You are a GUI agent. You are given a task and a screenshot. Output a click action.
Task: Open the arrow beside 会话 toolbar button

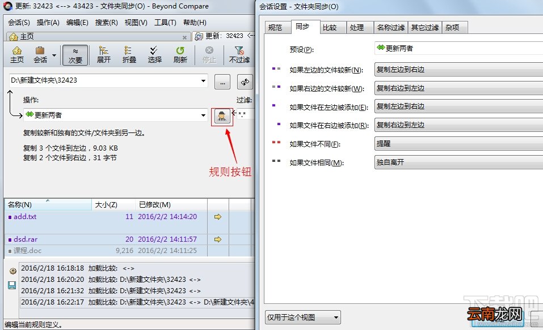54,55
